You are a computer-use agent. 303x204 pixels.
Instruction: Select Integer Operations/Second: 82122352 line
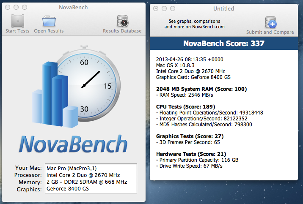[201, 119]
